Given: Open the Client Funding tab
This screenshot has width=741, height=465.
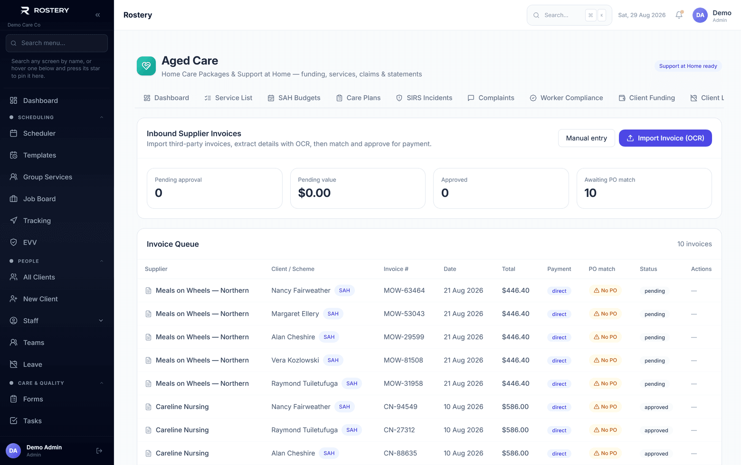Looking at the screenshot, I should 647,98.
